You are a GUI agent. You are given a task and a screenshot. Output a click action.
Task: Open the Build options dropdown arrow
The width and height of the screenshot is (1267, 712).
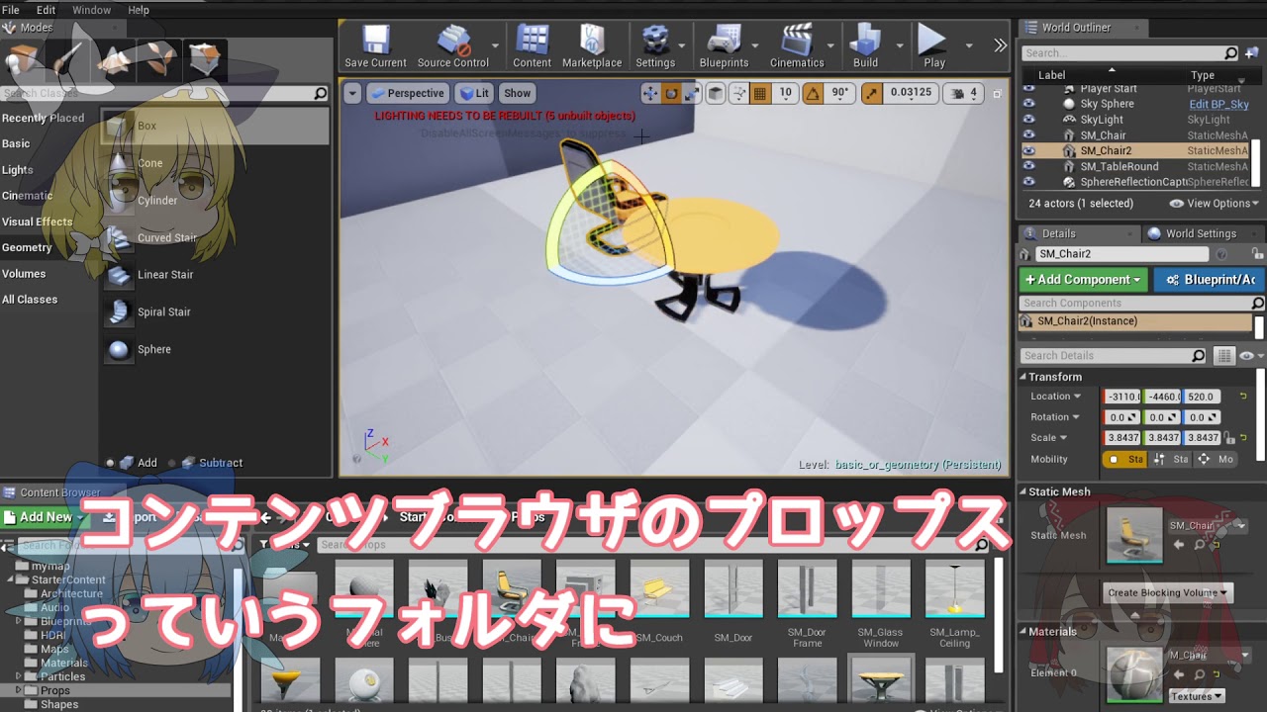coord(900,45)
